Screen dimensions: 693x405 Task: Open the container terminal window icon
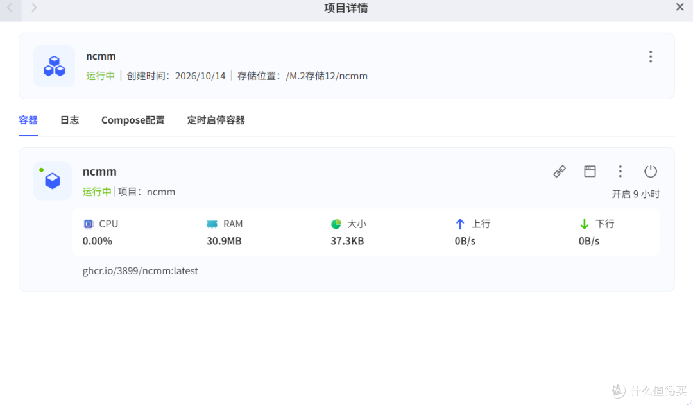tap(590, 171)
